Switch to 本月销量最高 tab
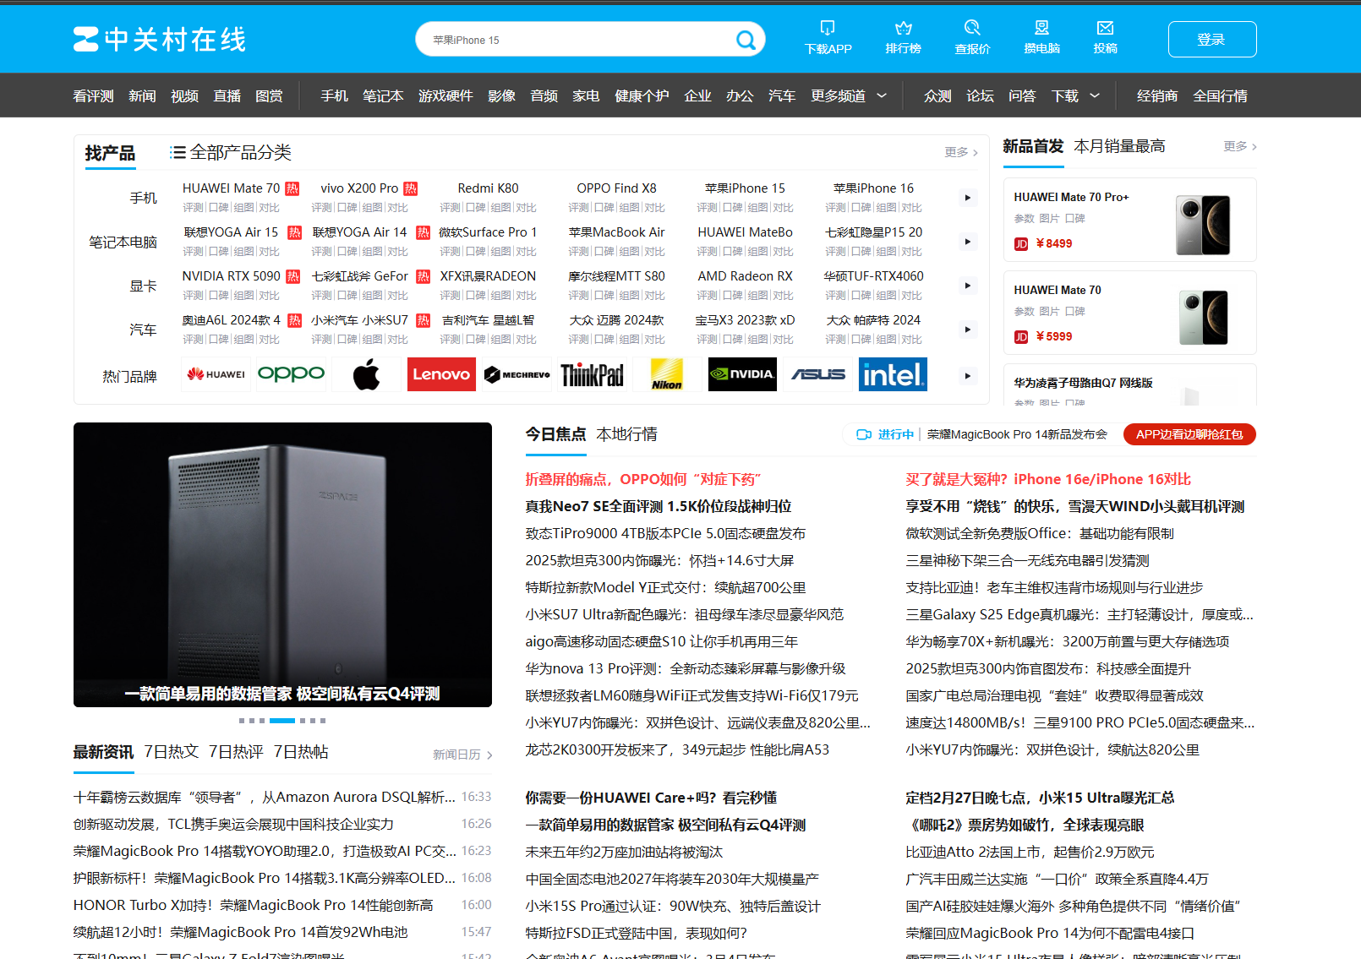Viewport: 1361px width, 959px height. [1119, 146]
